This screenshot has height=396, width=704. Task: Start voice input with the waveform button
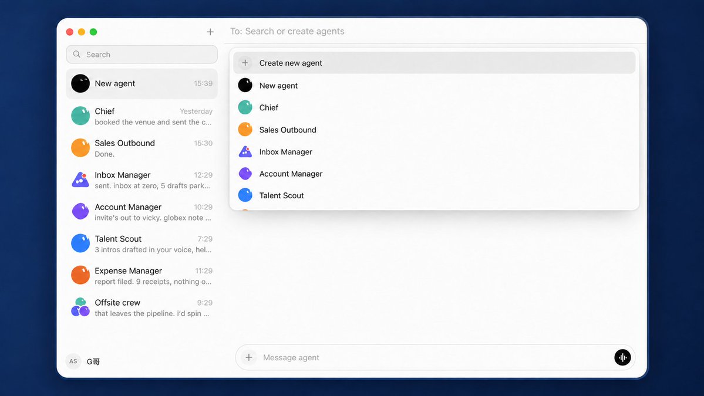click(622, 357)
